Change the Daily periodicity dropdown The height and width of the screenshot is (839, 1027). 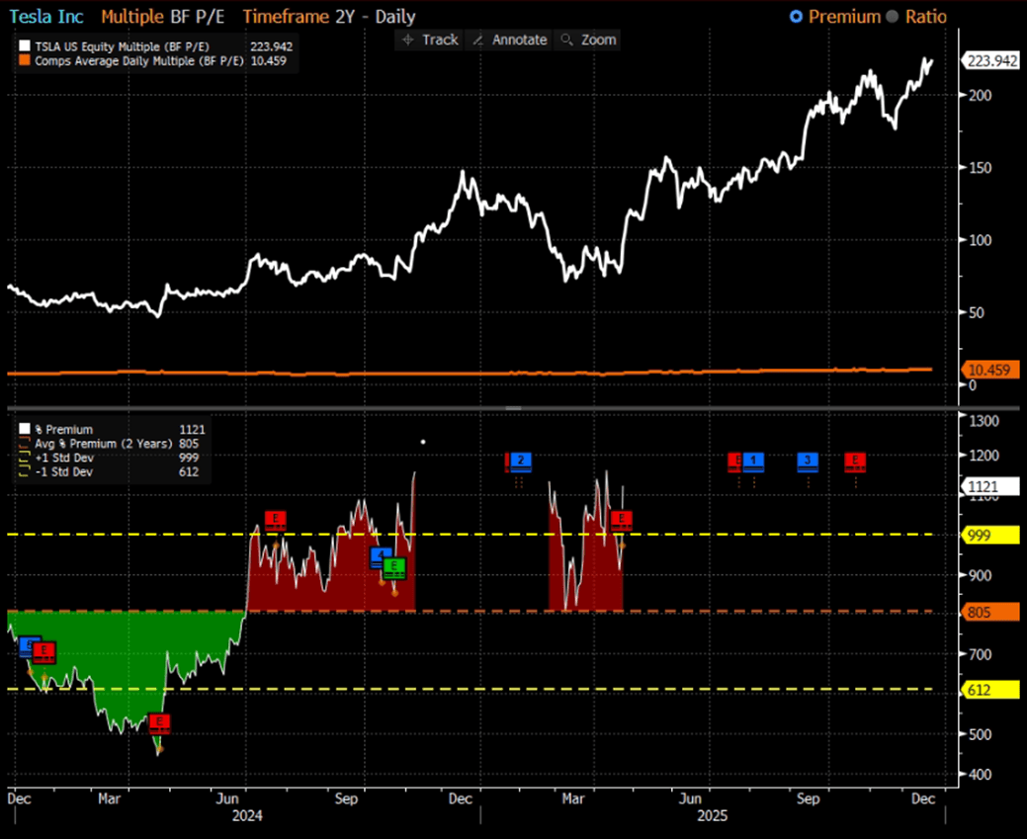tap(395, 16)
